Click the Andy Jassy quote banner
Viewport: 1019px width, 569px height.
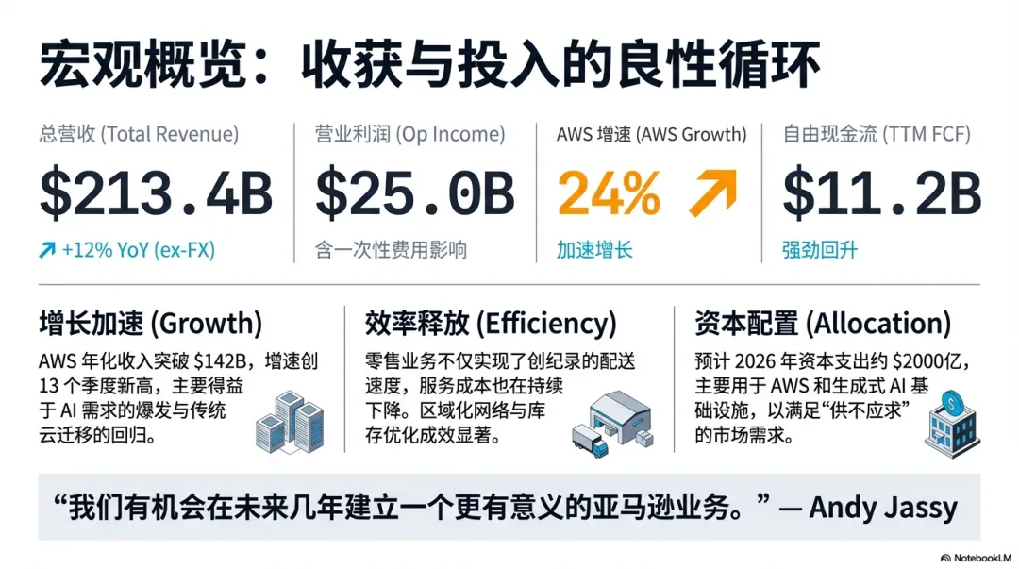pyautogui.click(x=509, y=508)
